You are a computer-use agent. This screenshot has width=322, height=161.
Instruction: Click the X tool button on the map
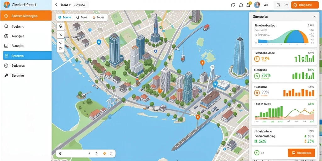pos(61,35)
